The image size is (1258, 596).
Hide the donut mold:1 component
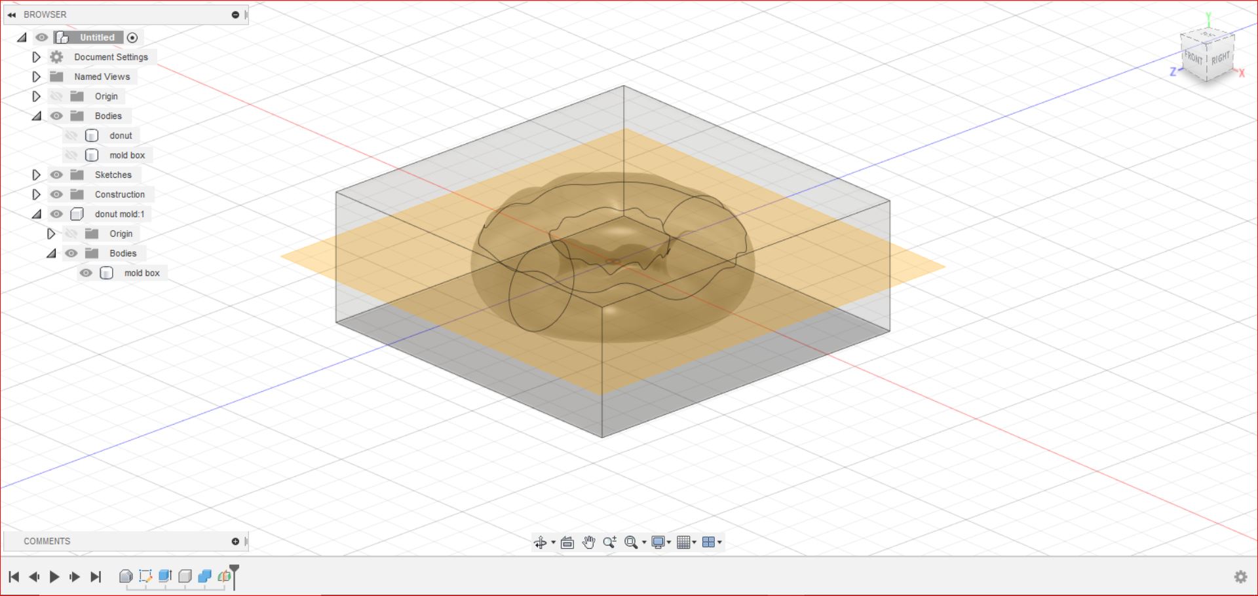click(x=57, y=214)
